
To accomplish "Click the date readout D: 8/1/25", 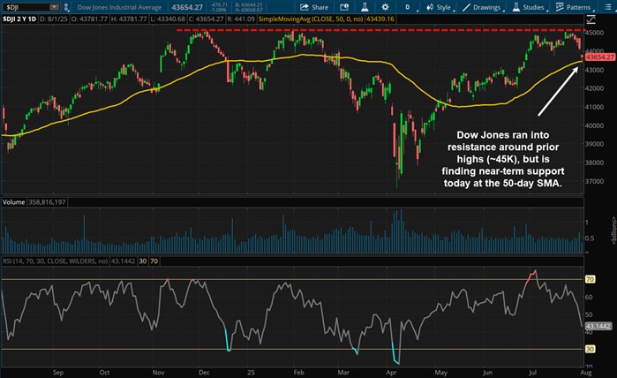I will pos(54,19).
